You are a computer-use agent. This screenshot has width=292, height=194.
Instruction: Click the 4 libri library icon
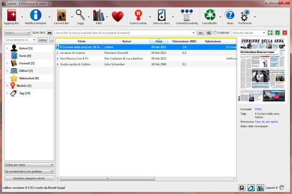click(99, 15)
